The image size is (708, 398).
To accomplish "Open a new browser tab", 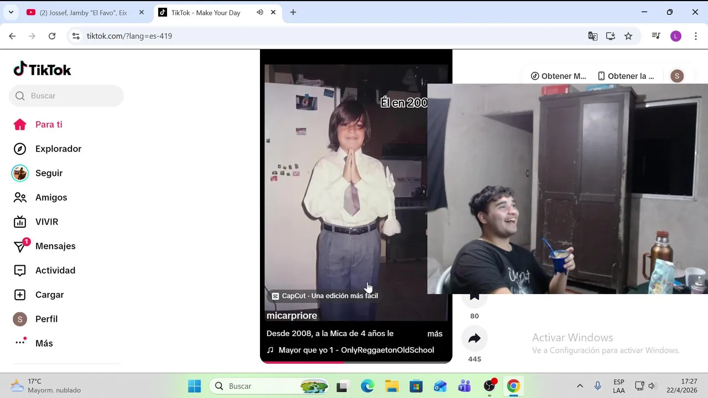I will (x=293, y=12).
